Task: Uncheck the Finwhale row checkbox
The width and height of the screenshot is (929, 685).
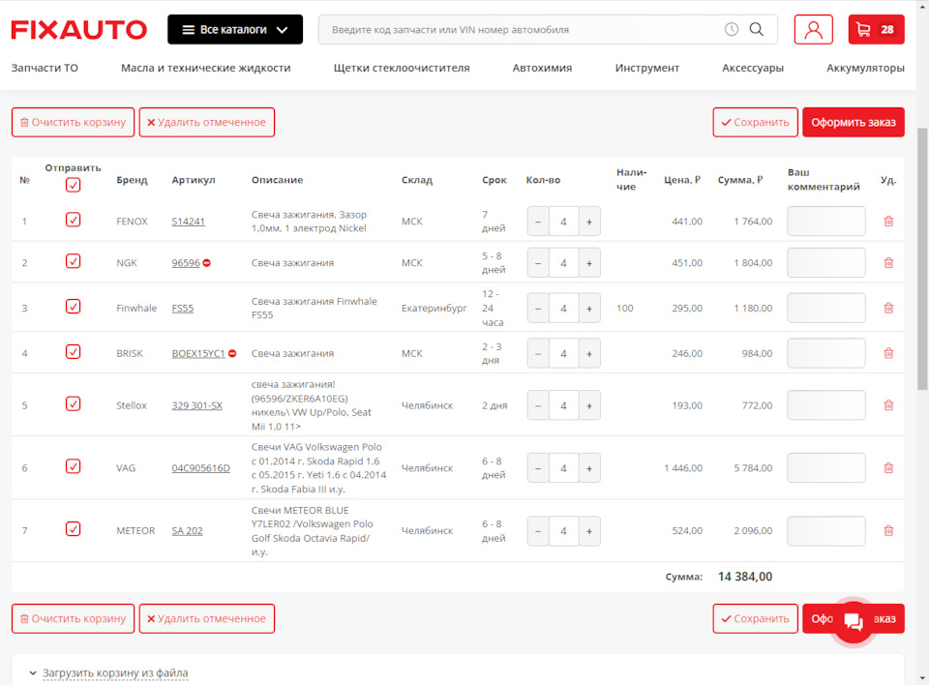Action: tap(73, 307)
